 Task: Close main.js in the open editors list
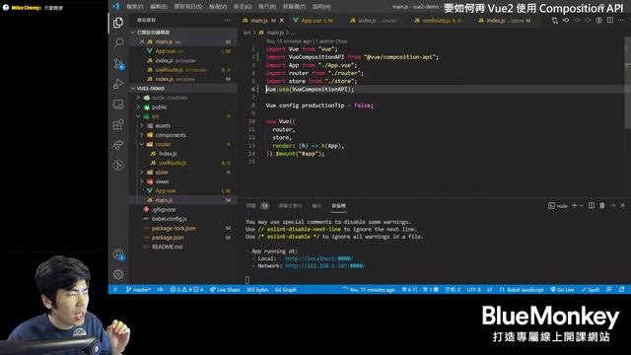point(142,41)
